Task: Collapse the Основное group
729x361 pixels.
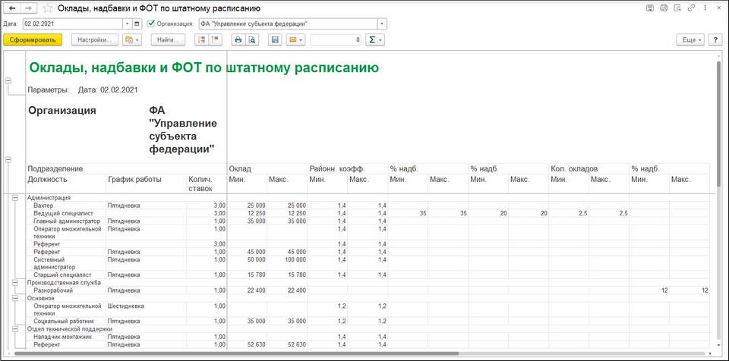Action: pyautogui.click(x=15, y=298)
